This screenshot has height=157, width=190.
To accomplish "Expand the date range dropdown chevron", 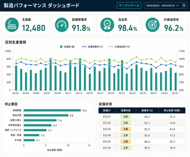I will 178,6.
